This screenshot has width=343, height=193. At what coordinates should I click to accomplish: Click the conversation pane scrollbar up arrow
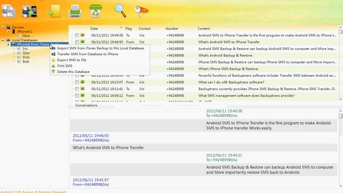[341, 111]
